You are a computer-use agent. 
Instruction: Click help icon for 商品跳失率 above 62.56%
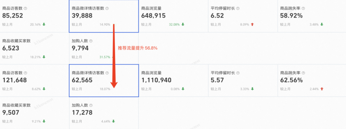(303, 73)
